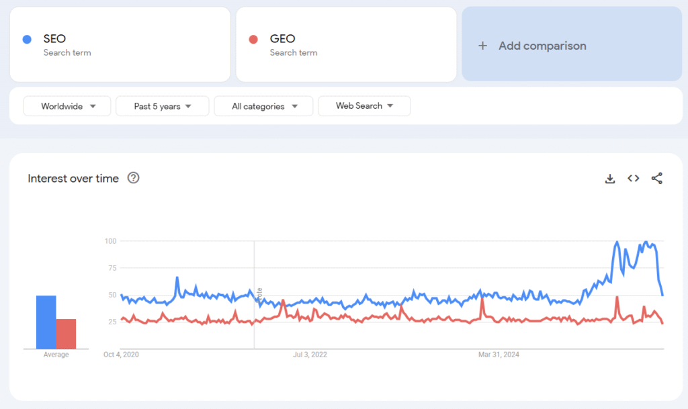Click the plus icon to add comparison
This screenshot has width=688, height=409.
coord(482,46)
